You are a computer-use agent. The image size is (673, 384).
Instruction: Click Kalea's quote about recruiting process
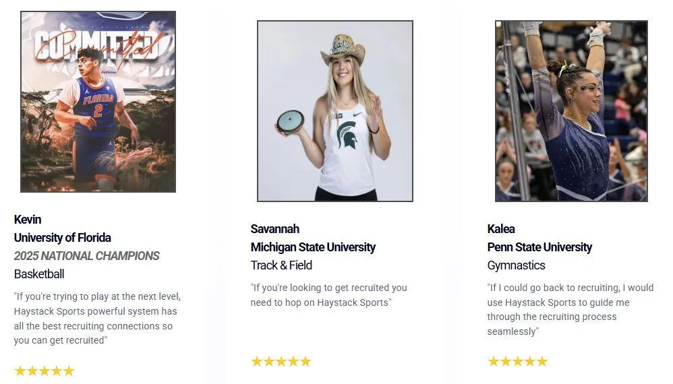coord(570,309)
